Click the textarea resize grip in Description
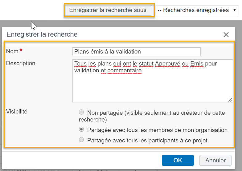Screen dimensions: 242x171 point(230,100)
